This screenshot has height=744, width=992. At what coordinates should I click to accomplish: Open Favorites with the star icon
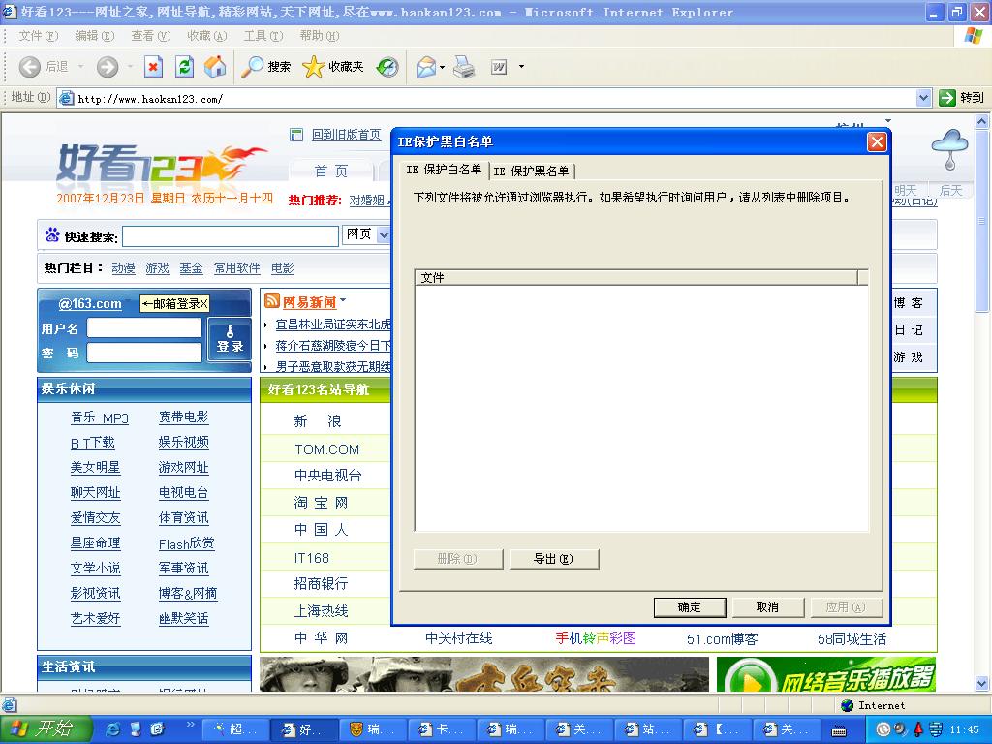313,67
